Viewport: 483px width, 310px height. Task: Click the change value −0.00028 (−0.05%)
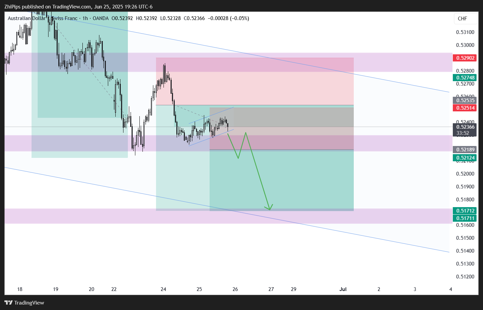tap(228, 18)
